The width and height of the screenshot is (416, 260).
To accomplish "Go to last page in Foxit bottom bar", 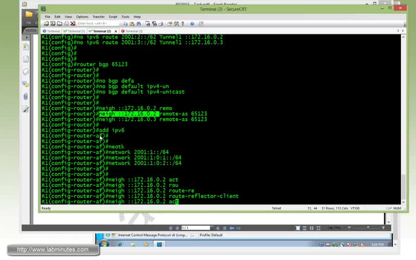I will point(224,228).
